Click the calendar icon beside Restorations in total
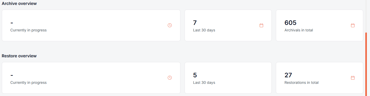Screen dimensions: 370x96 click(x=353, y=78)
